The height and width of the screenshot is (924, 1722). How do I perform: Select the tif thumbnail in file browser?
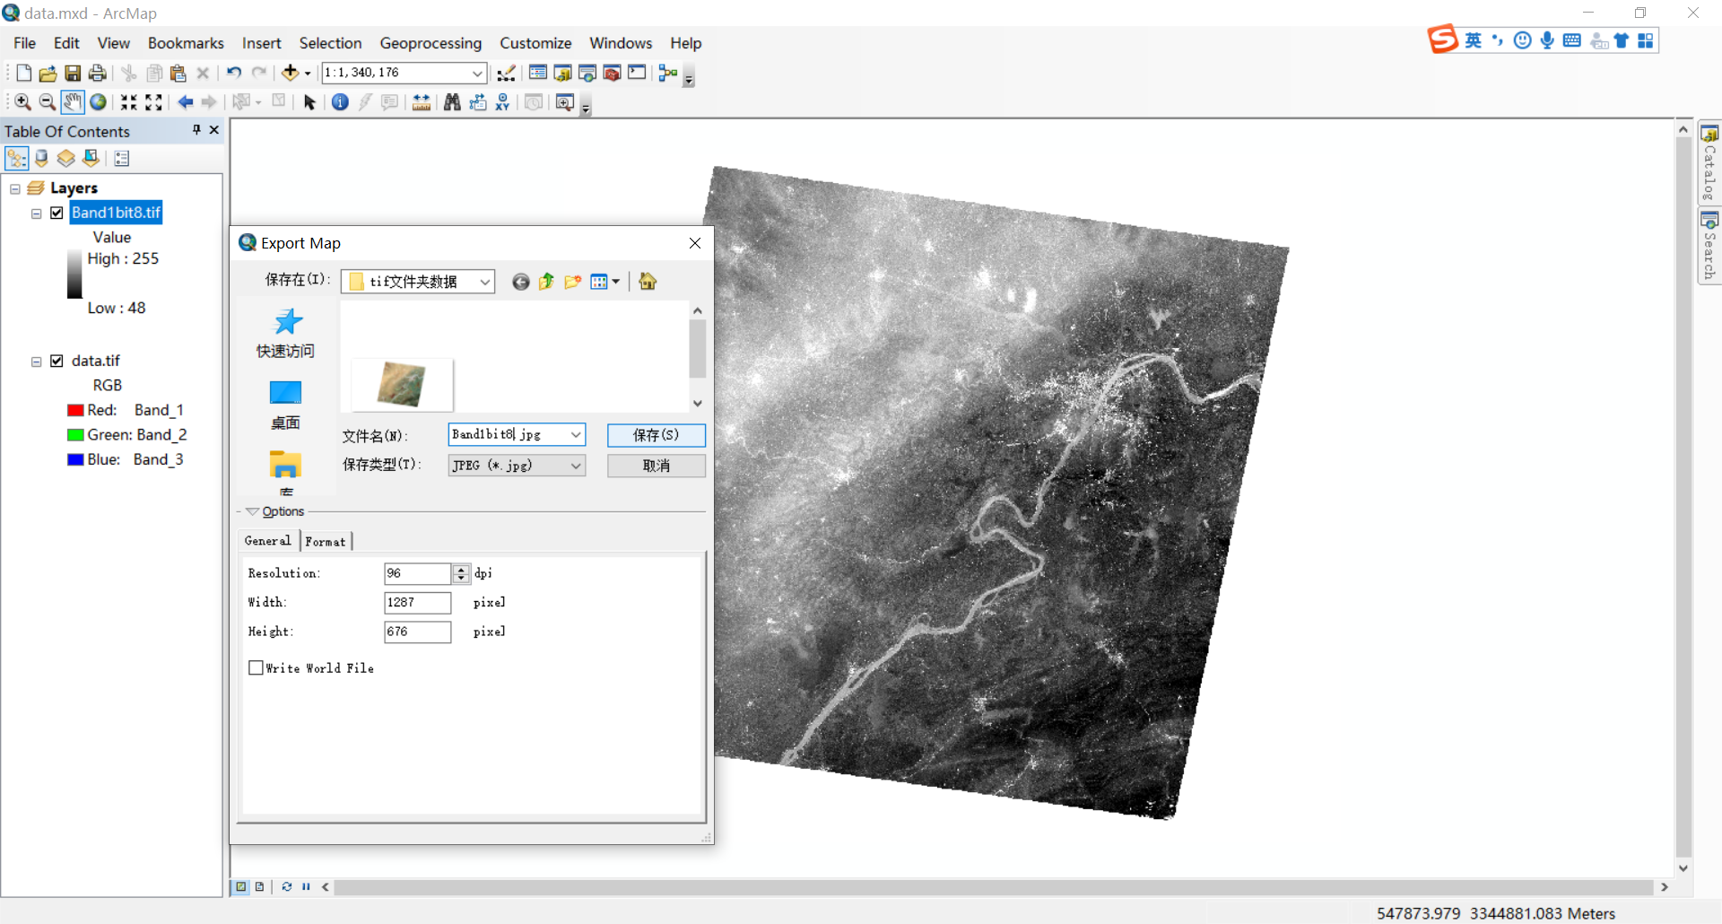(x=401, y=385)
